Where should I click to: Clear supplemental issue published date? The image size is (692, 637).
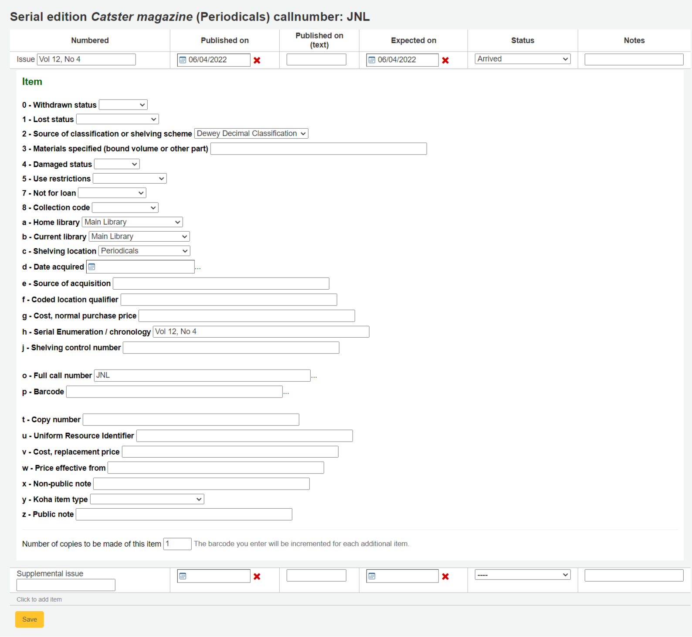(257, 576)
